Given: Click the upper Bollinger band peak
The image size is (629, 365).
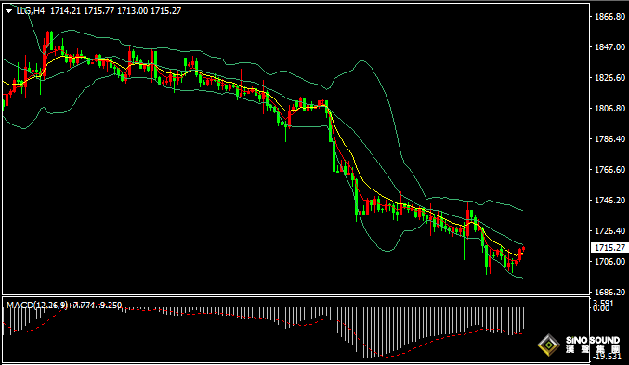Looking at the screenshot, I should point(362,61).
